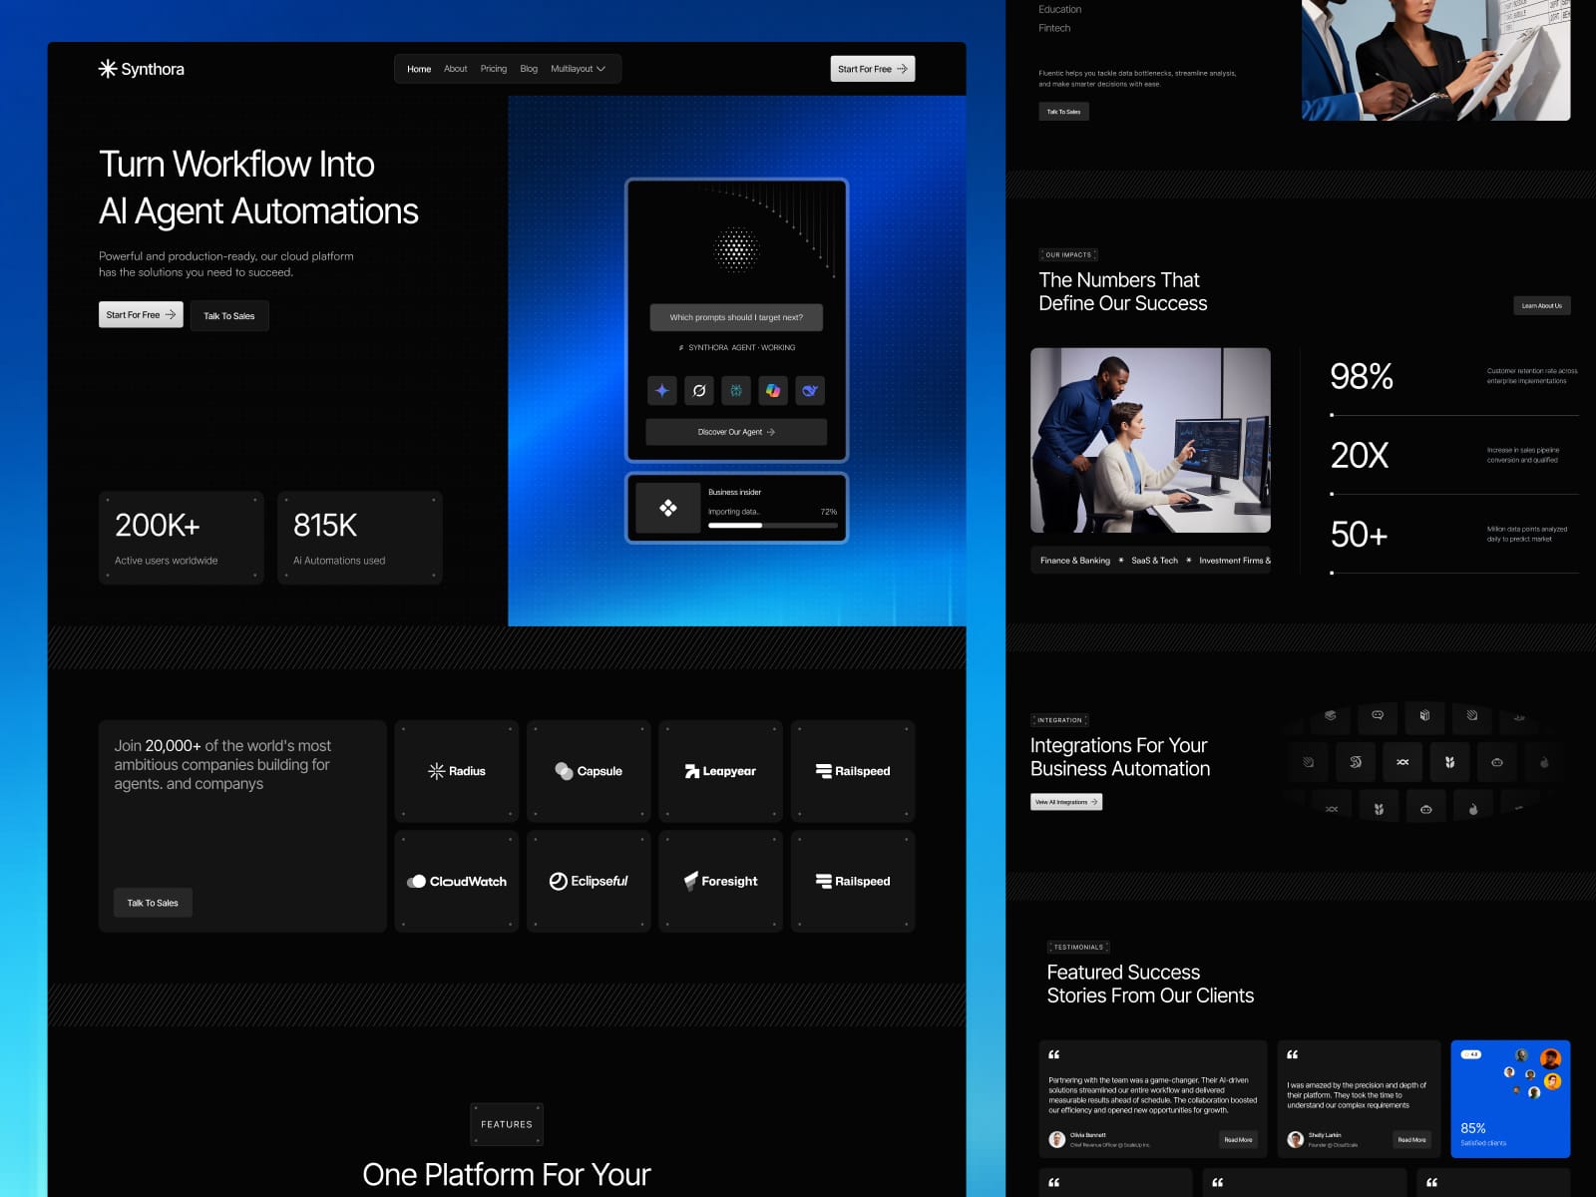Click Talk To Sales in the hero
1596x1197 pixels.
(229, 315)
